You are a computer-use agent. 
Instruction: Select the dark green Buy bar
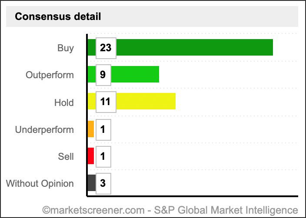[x=193, y=47]
